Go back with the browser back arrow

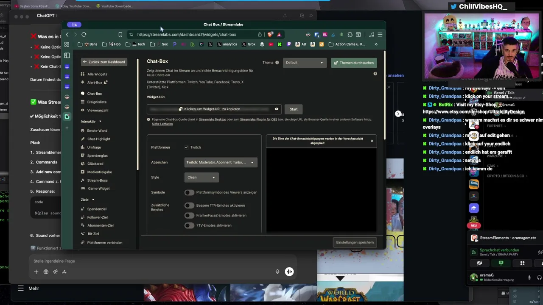click(x=67, y=35)
